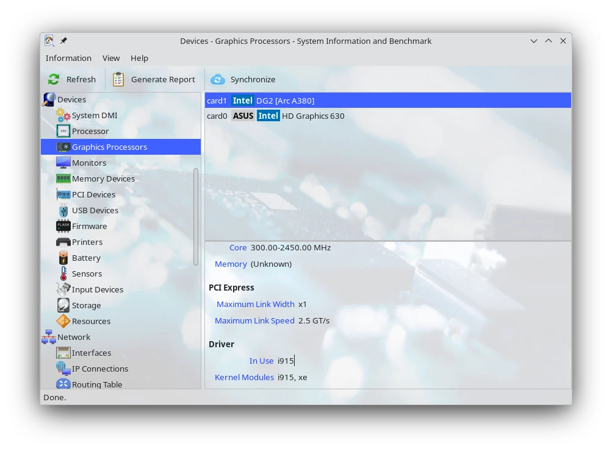The height and width of the screenshot is (452, 612).
Task: Open the Sensors thermometer icon
Action: click(x=63, y=274)
